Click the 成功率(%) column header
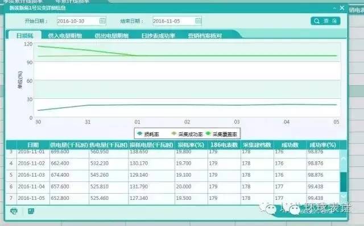This screenshot has width=364, height=226. tap(323, 145)
